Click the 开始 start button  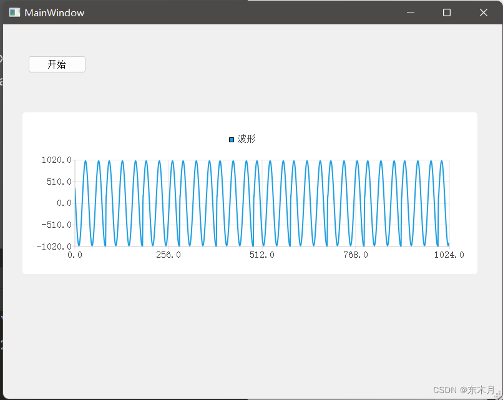(57, 64)
